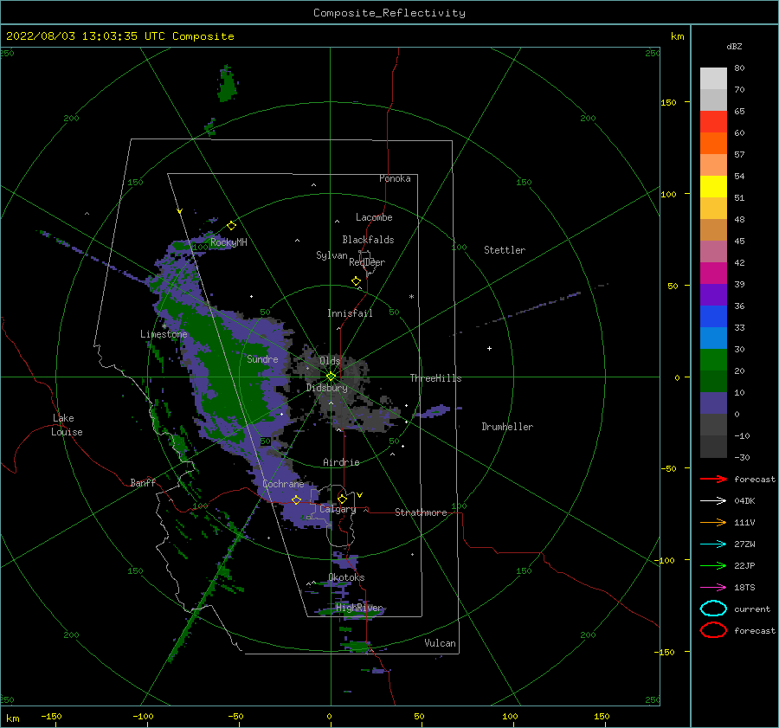779x728 pixels.
Task: Select the red 65 dBZ color swatch
Action: (x=713, y=122)
